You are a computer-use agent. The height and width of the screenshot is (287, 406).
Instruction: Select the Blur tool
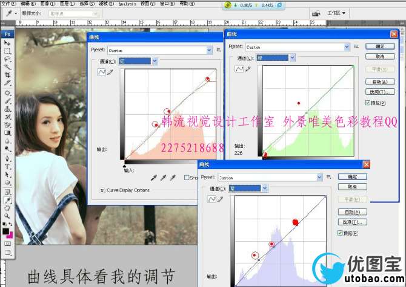[x=7, y=141]
